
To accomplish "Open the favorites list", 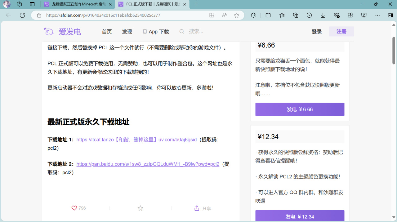I will tap(282, 15).
